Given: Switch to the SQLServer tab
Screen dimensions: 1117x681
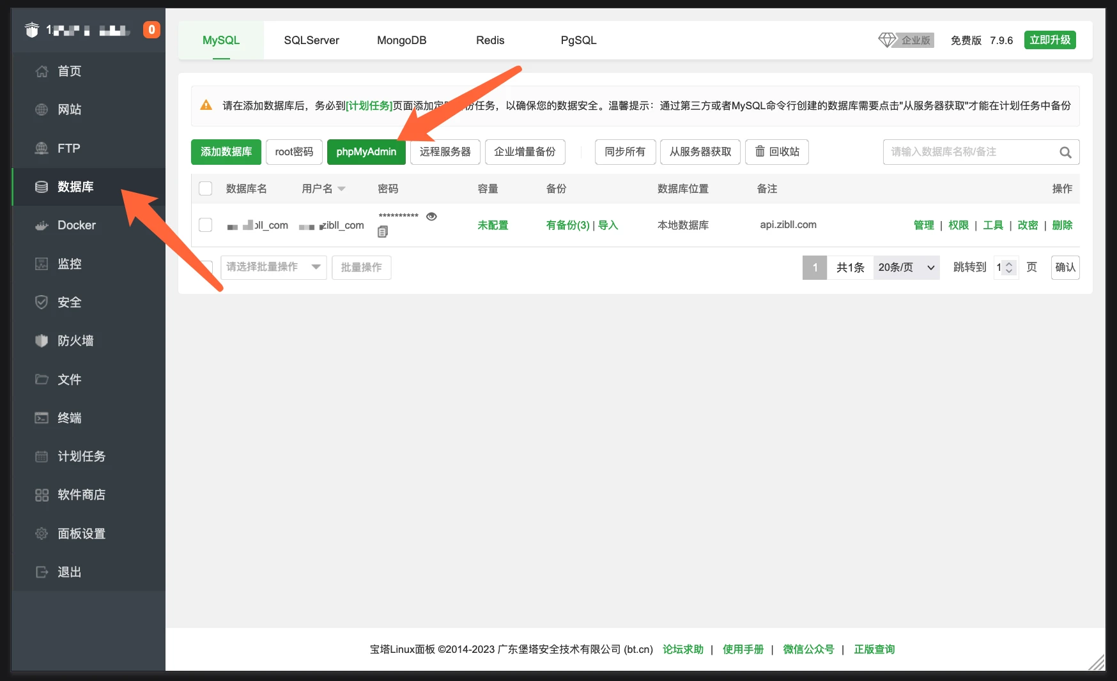Looking at the screenshot, I should click(x=311, y=40).
